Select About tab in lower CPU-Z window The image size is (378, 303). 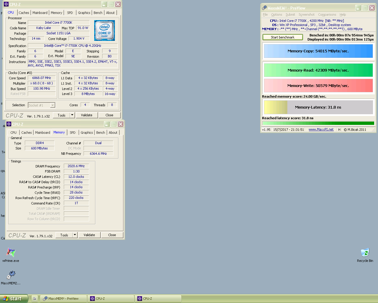[113, 133]
